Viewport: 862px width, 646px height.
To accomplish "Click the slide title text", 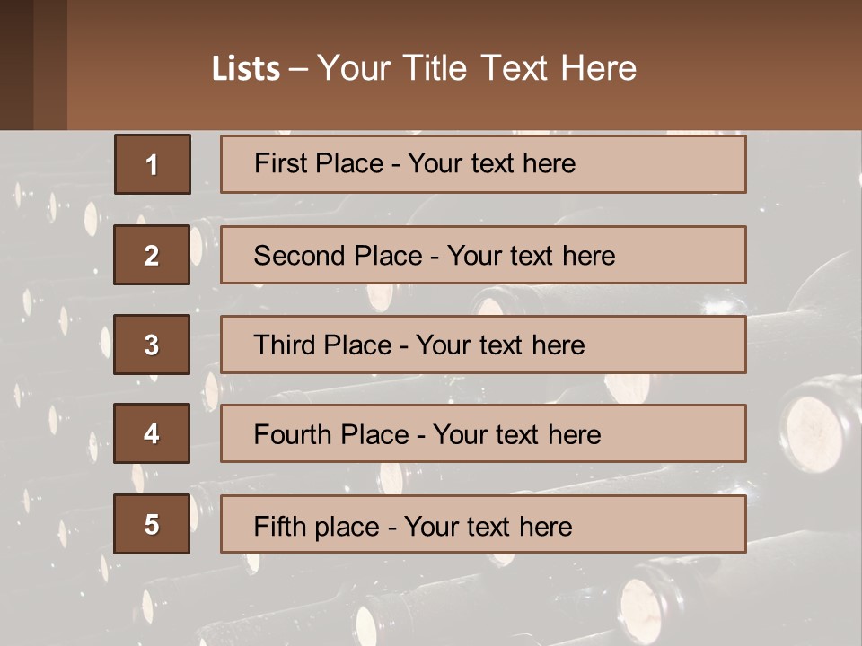I will coord(424,68).
